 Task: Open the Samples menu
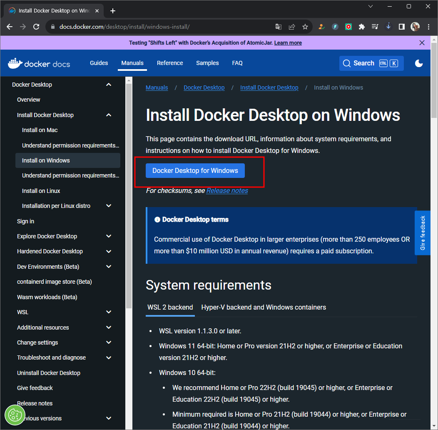(x=207, y=63)
